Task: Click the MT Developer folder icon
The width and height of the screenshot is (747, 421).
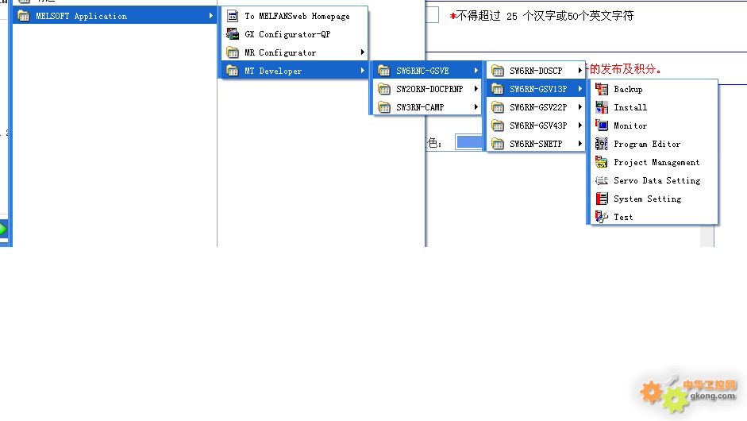Action: pos(233,71)
